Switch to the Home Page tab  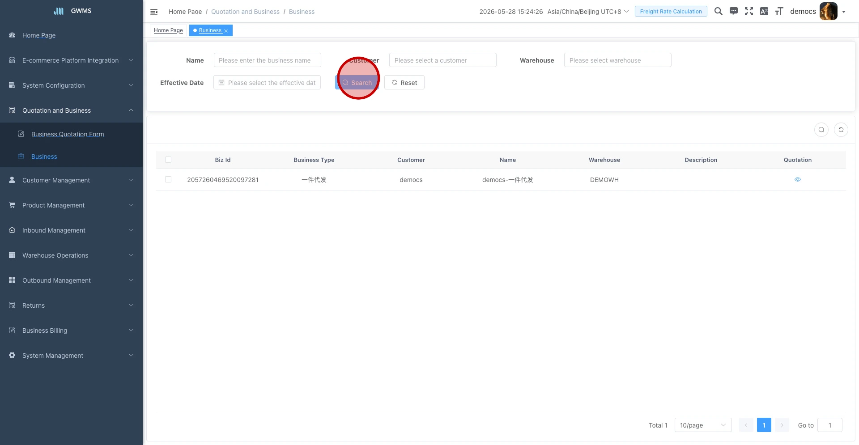(168, 30)
